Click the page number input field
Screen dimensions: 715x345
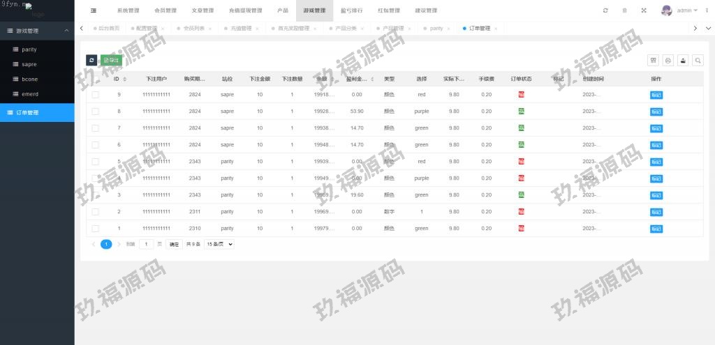click(146, 245)
